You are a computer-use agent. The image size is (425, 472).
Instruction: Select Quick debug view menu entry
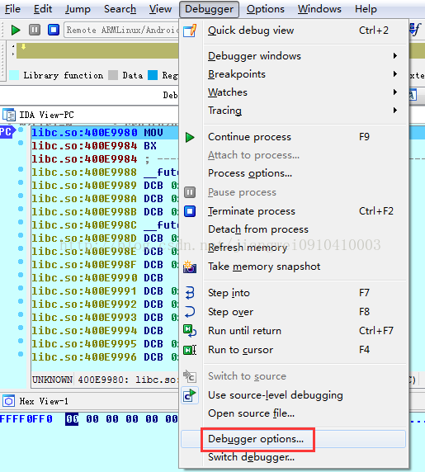(294, 31)
